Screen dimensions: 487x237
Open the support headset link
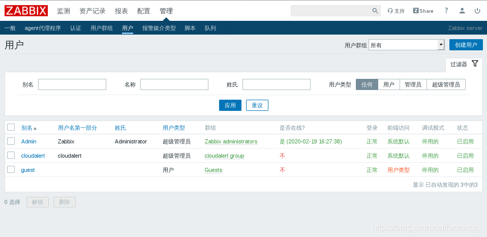(x=396, y=11)
